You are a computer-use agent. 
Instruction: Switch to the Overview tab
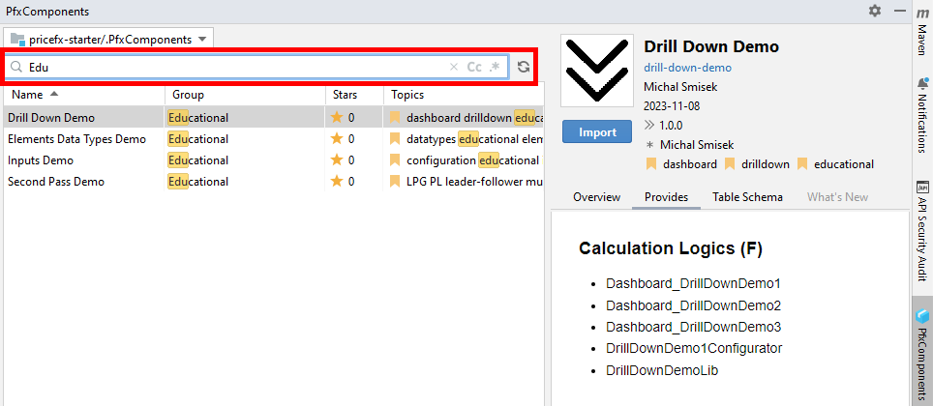pos(596,197)
